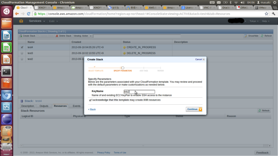Click the Create Stack toolbar button
Image resolution: width=278 pixels, height=156 pixels.
pos(27,36)
